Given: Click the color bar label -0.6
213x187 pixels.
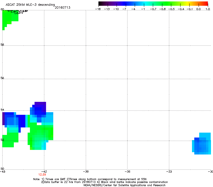Looking at the screenshot, I should [x=162, y=9].
